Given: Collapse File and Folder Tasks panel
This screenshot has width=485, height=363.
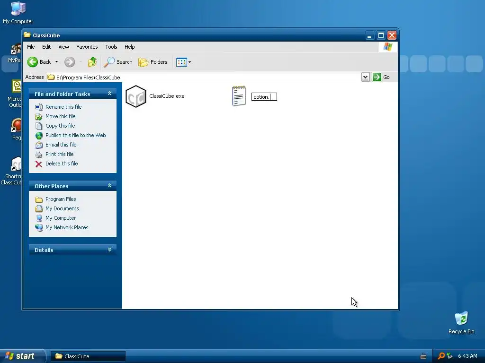Looking at the screenshot, I should tap(109, 94).
